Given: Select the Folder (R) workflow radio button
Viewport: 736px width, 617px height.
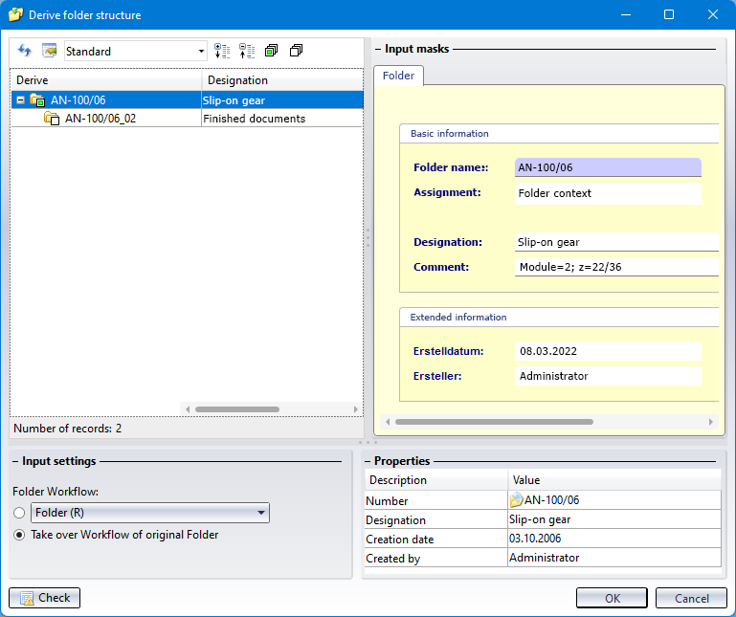Looking at the screenshot, I should click(19, 514).
